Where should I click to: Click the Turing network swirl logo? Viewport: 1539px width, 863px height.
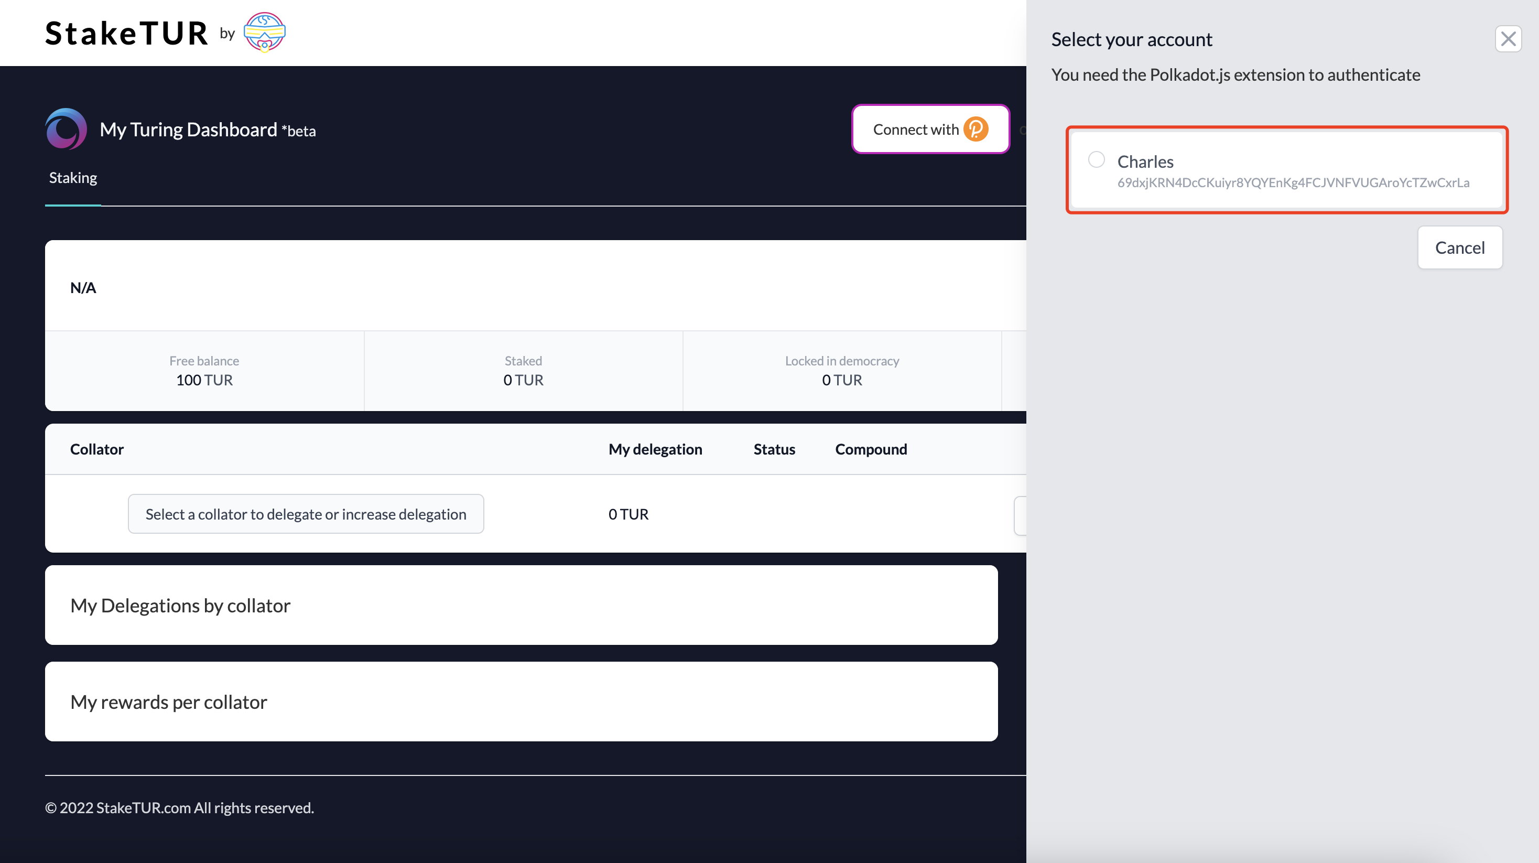66,128
